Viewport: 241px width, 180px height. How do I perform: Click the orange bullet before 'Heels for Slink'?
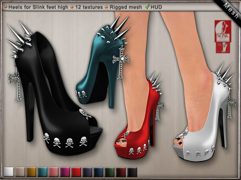pos(6,7)
